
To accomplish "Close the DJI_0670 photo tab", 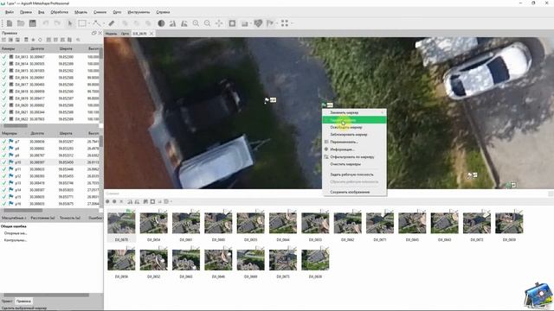I will pyautogui.click(x=151, y=34).
